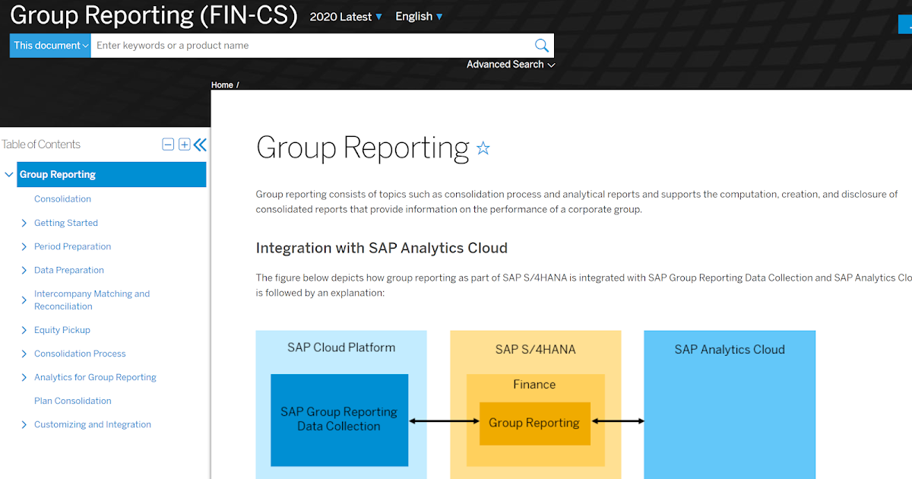Select Consolidation in the table of contents
The image size is (912, 479).
(x=62, y=198)
